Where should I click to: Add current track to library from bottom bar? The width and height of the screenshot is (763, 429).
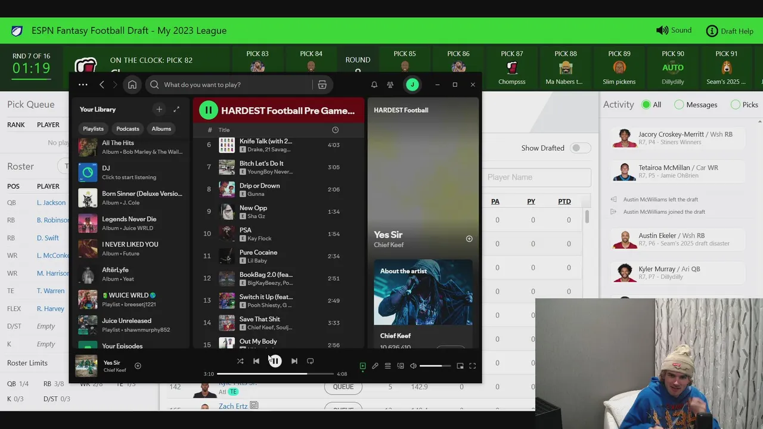click(138, 366)
